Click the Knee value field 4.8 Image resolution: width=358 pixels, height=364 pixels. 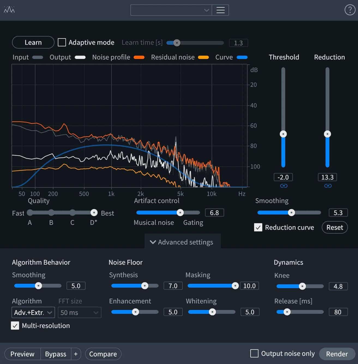(x=338, y=286)
